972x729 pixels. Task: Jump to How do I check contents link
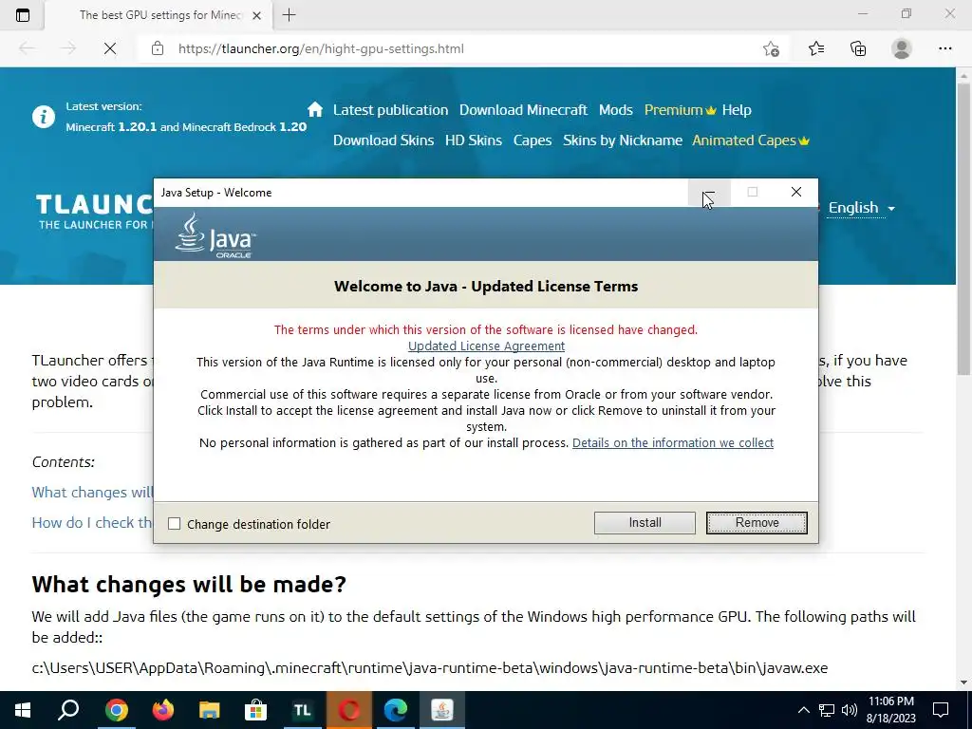(x=92, y=523)
